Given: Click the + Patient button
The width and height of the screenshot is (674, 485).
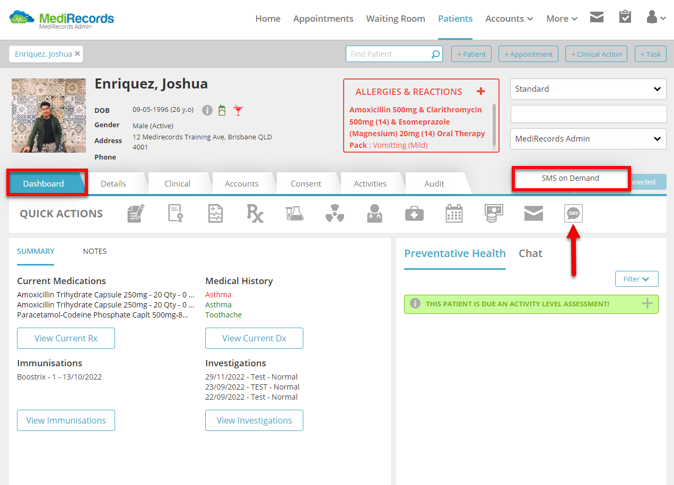Looking at the screenshot, I should (471, 54).
